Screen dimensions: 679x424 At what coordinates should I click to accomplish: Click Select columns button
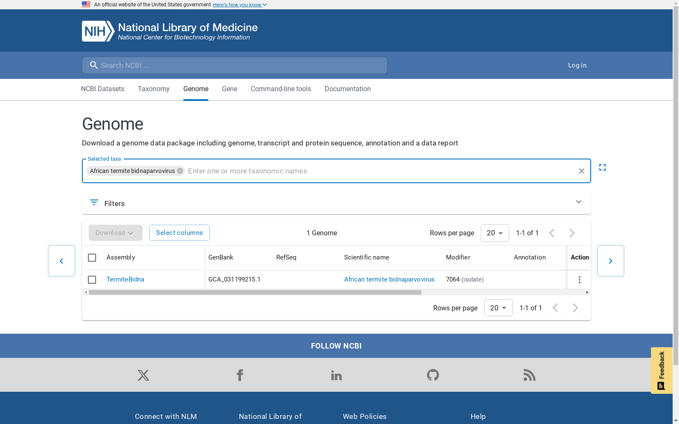180,233
